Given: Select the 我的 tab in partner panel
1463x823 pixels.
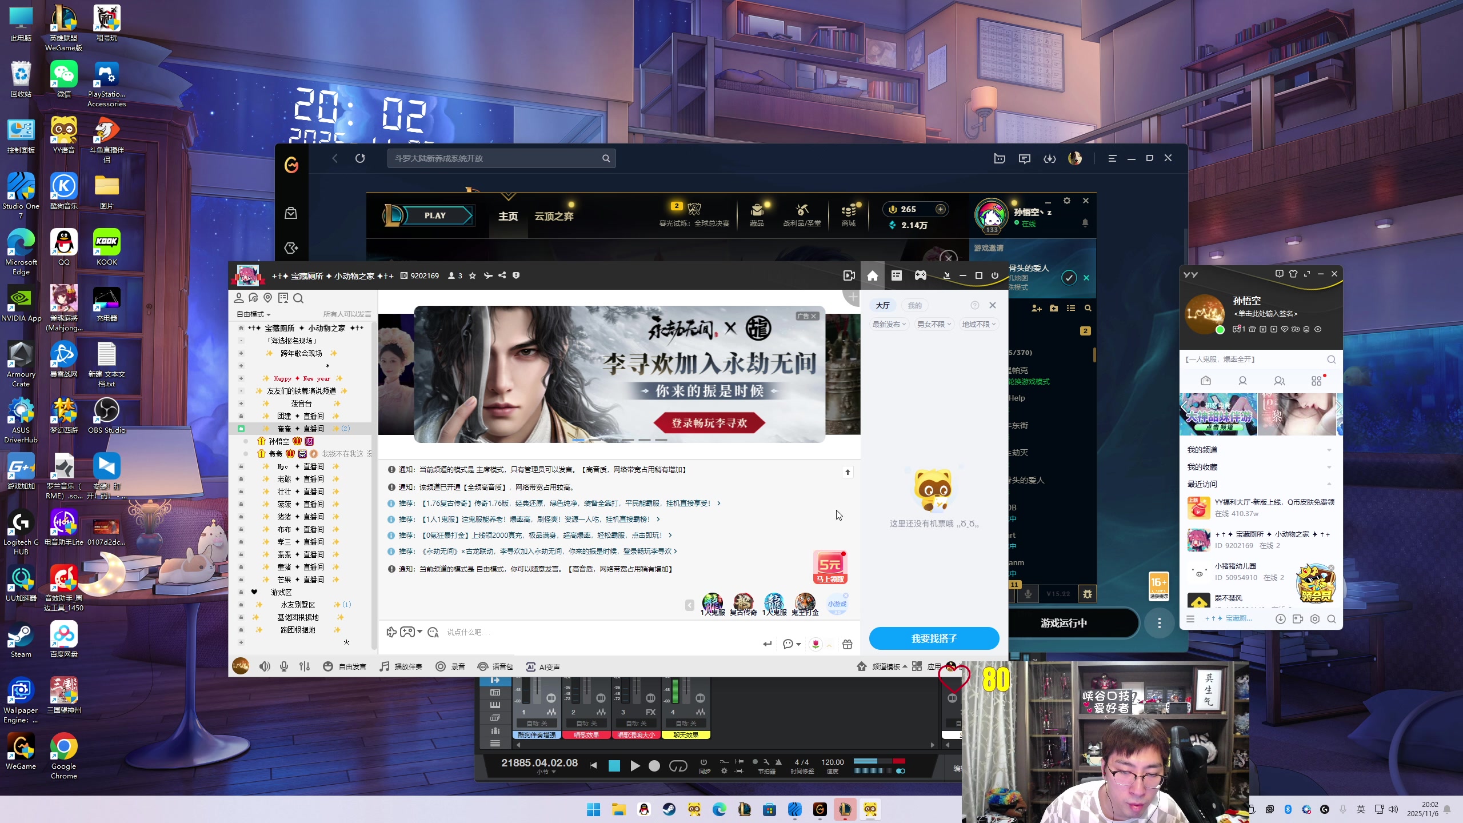Looking at the screenshot, I should point(914,305).
